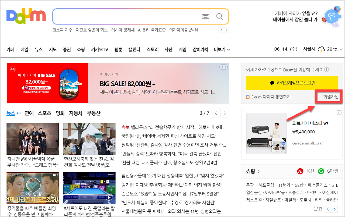This screenshot has width=345, height=217.
Task: Open the KBS drama video thumbnail
Action: tap(33, 188)
